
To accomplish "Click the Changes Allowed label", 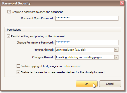I will 43,57.
